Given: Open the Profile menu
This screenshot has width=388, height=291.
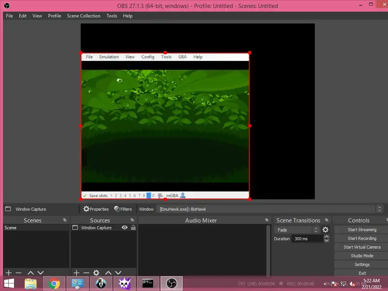Looking at the screenshot, I should click(55, 16).
